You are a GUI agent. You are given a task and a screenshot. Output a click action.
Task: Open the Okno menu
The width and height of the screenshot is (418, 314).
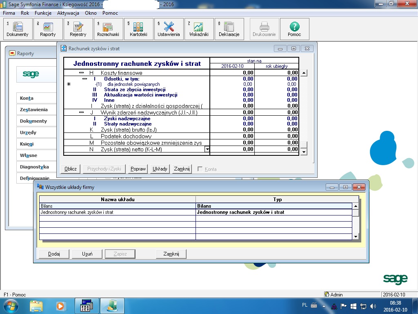(91, 13)
